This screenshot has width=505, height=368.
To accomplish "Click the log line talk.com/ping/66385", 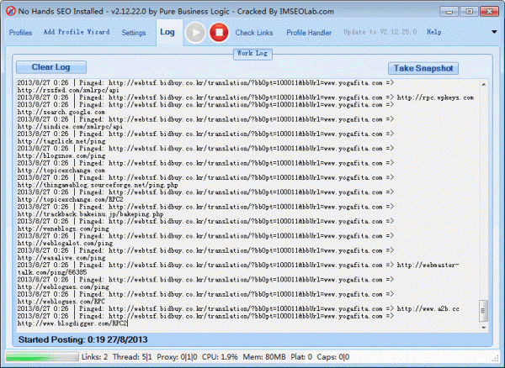I will click(x=52, y=272).
